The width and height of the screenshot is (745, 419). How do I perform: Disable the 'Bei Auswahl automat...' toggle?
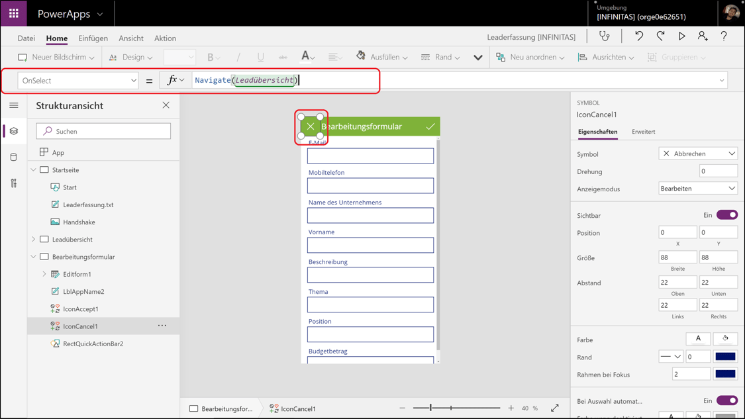tap(726, 400)
